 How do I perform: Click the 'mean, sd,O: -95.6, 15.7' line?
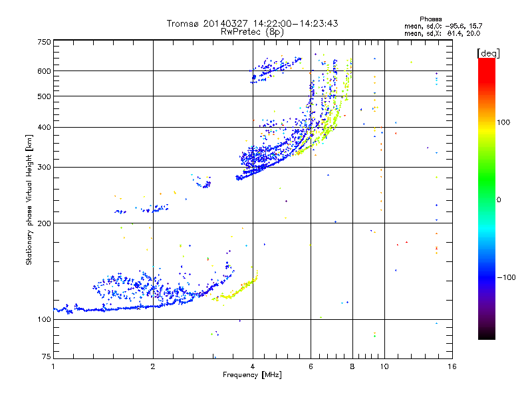click(444, 26)
